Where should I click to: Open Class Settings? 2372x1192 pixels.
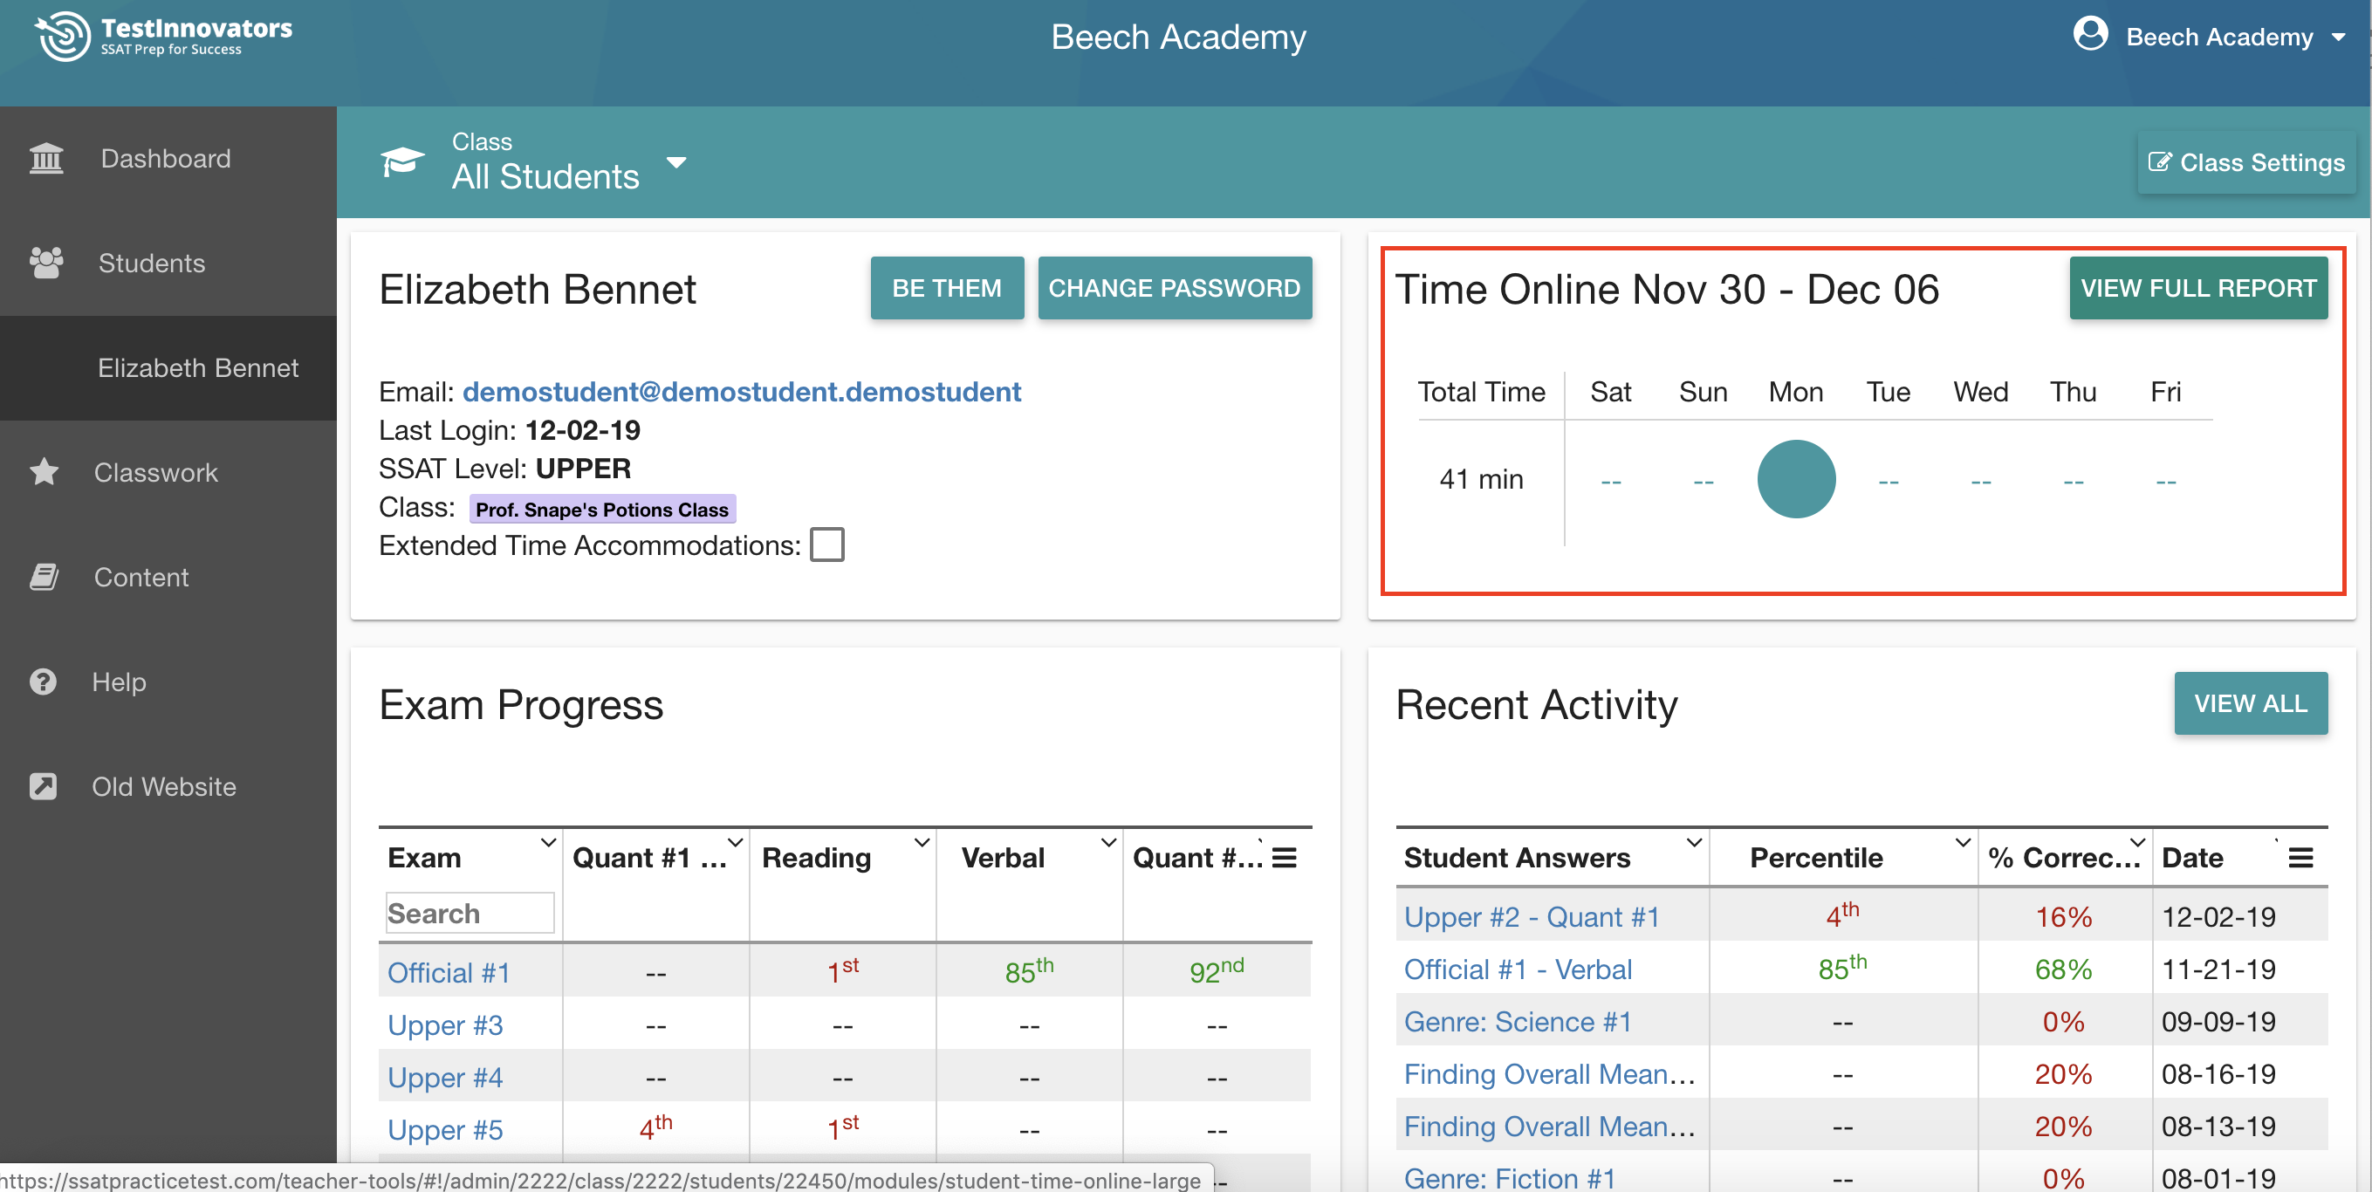pyautogui.click(x=2245, y=163)
